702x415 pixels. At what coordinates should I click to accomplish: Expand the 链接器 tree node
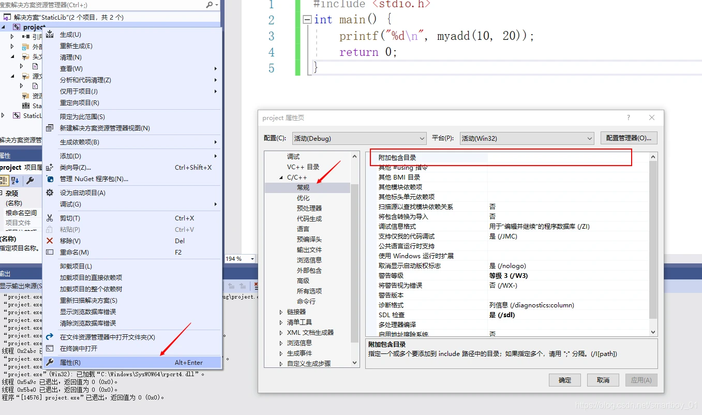click(x=281, y=312)
